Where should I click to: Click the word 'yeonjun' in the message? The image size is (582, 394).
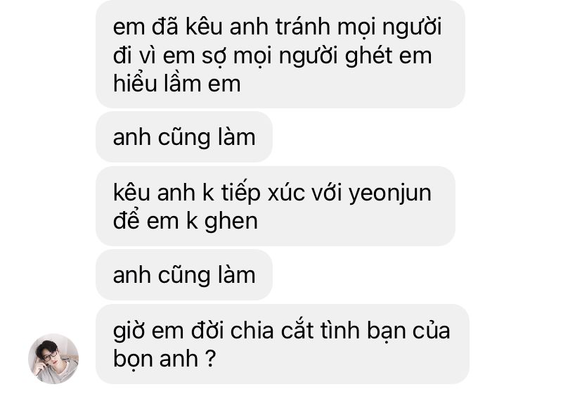point(390,194)
